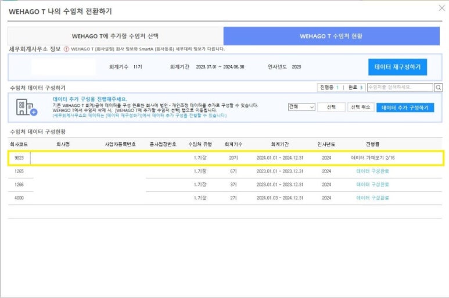Click the 선택 취소 button
The image size is (449, 298).
[x=361, y=107]
